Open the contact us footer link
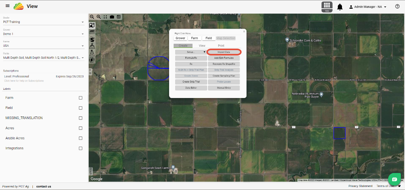This screenshot has height=190, width=405. [44, 186]
